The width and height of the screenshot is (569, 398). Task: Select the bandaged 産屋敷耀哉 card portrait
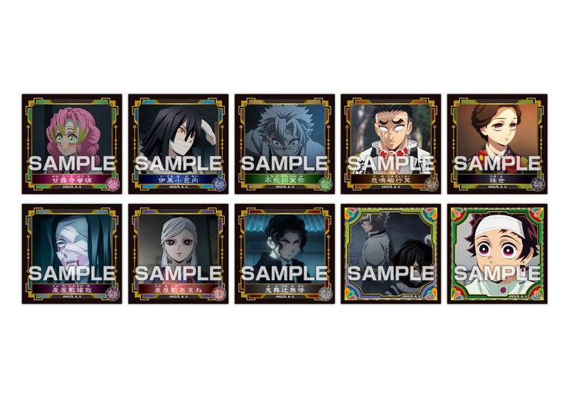point(72,254)
